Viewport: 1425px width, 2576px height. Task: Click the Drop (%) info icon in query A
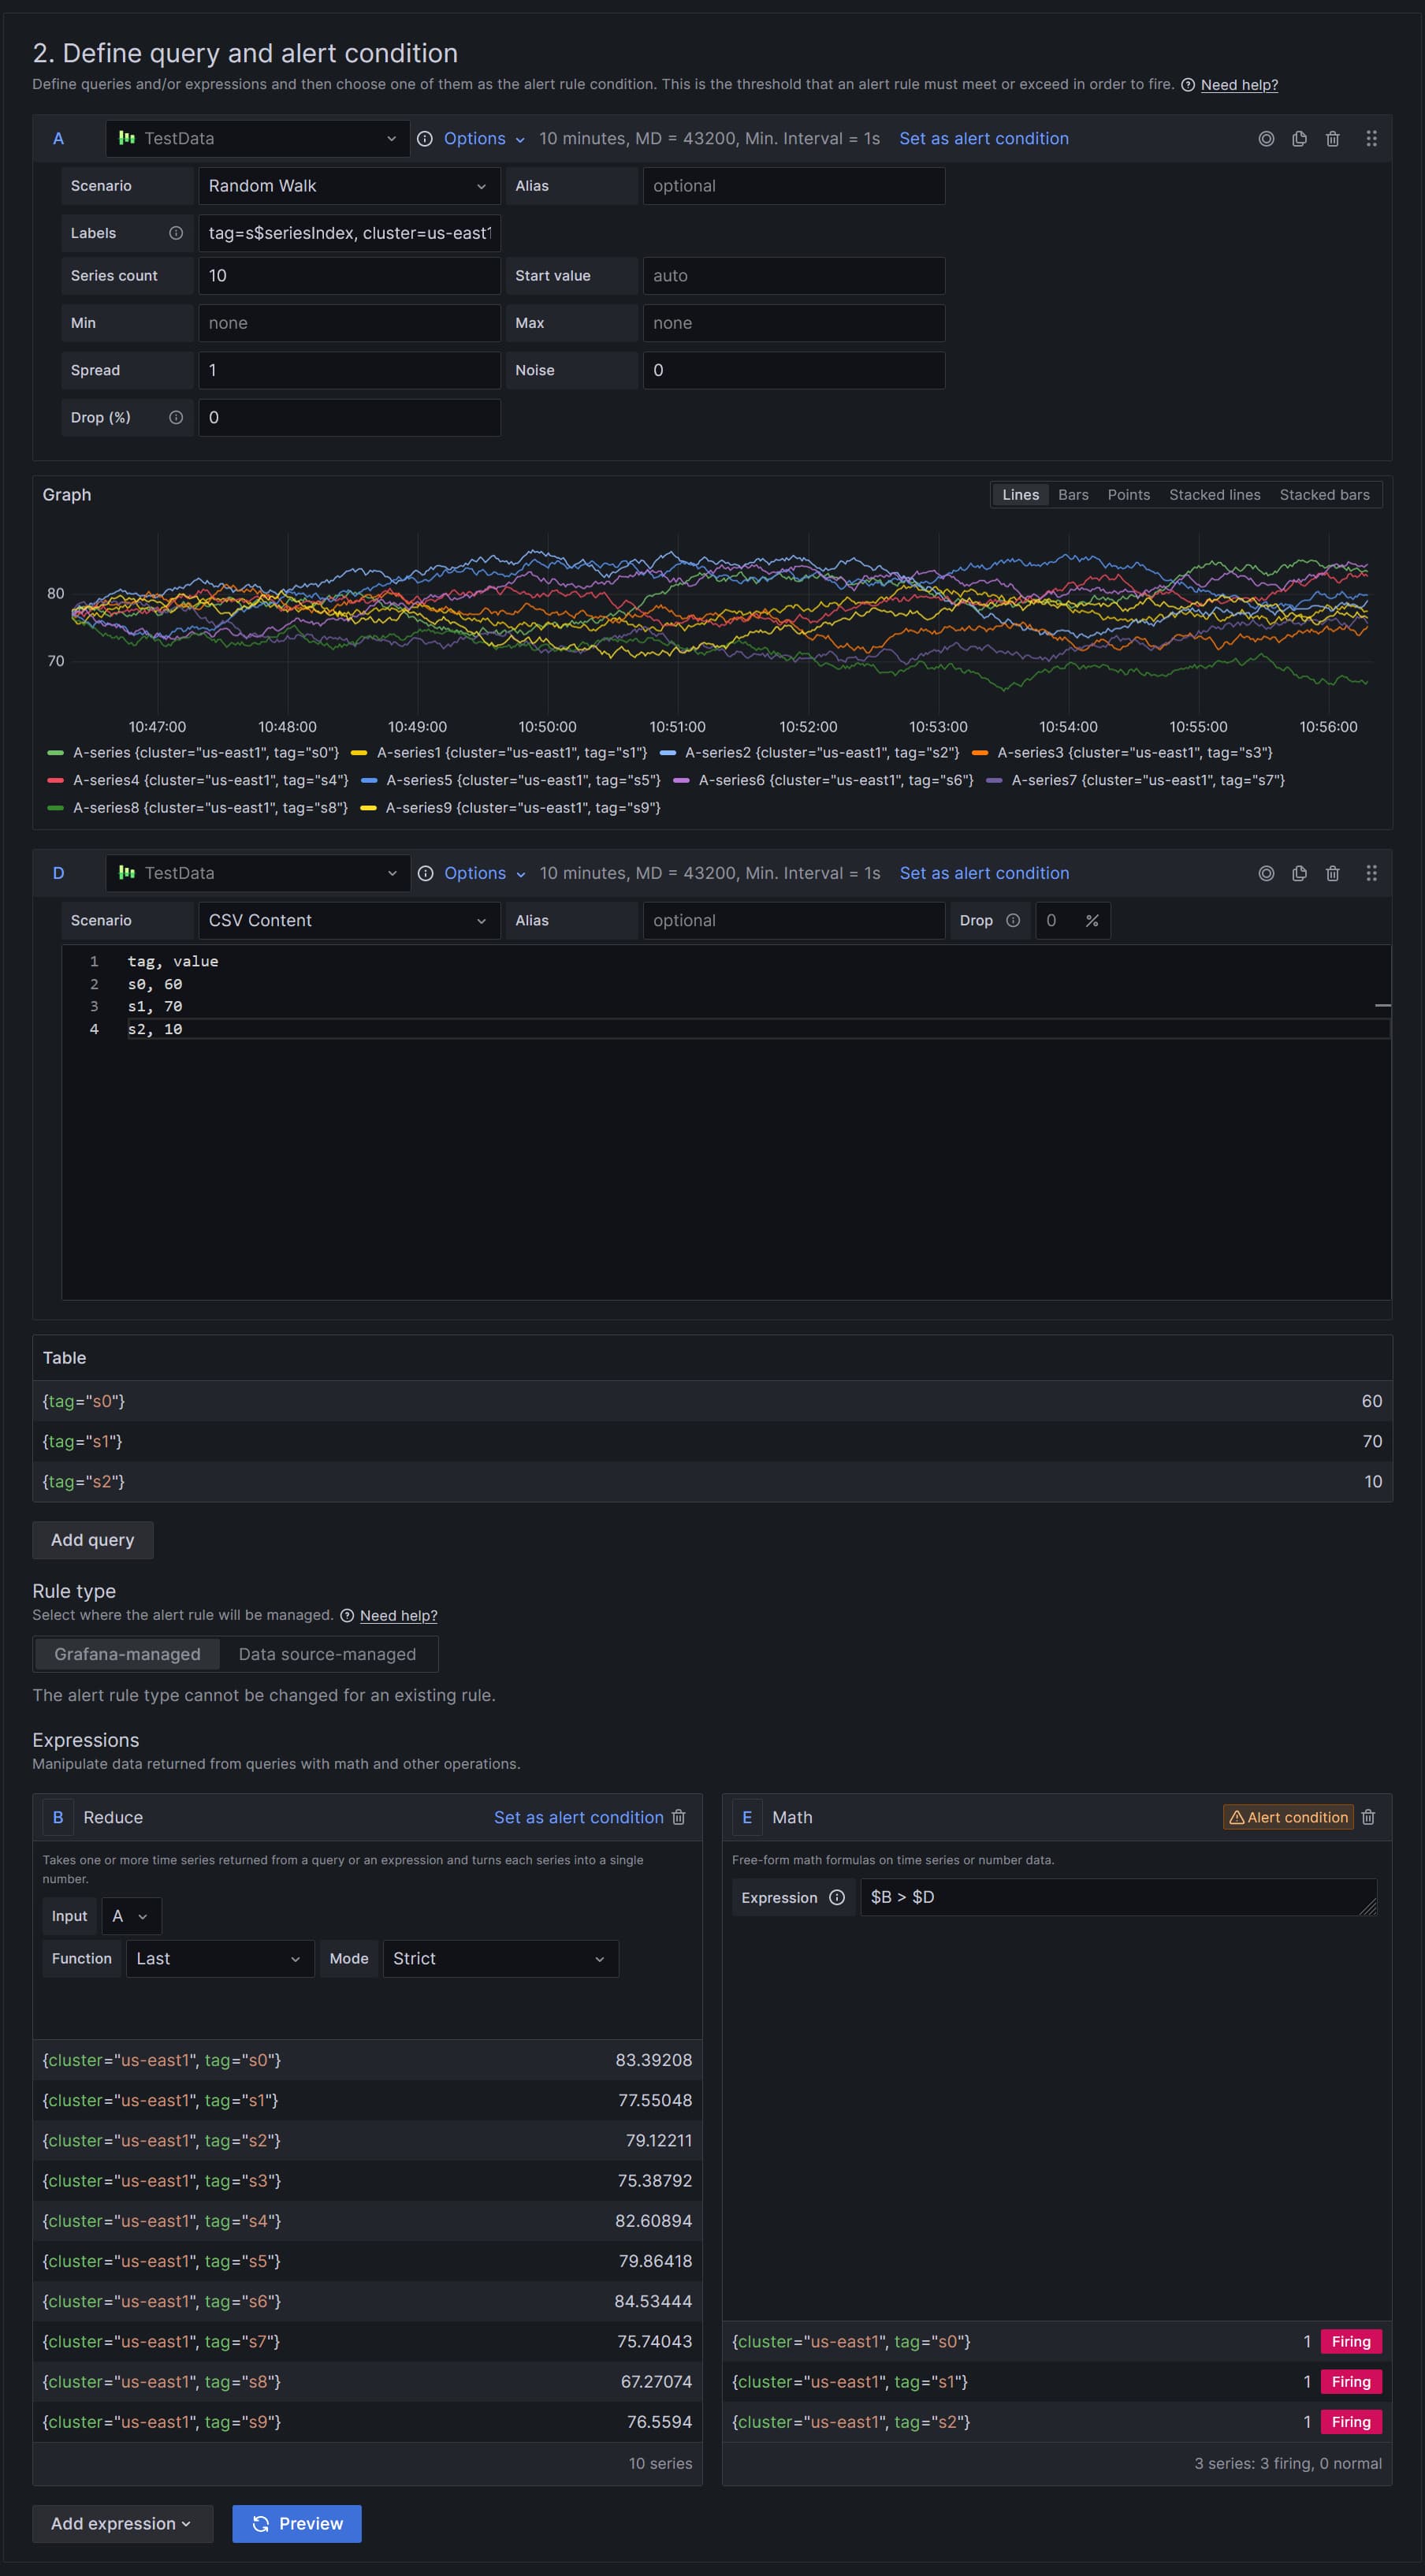point(176,418)
